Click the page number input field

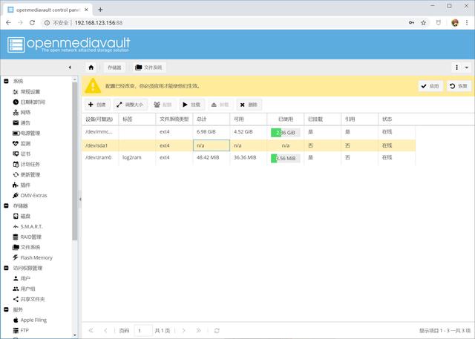143,331
